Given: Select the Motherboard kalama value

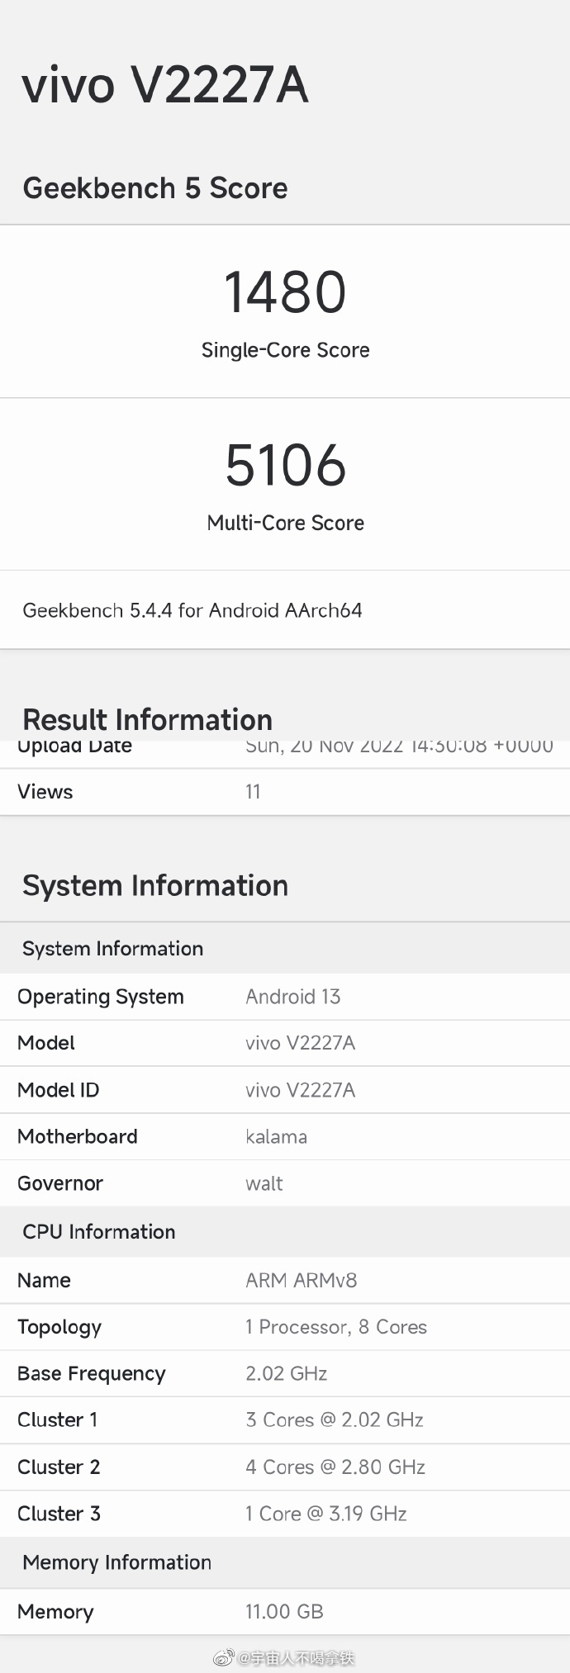Looking at the screenshot, I should [x=276, y=1137].
